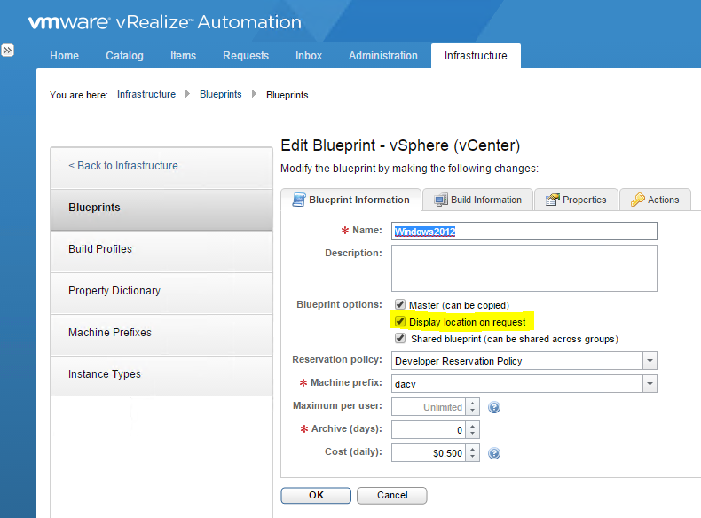This screenshot has height=518, width=701.
Task: Toggle Shared blueprint checkbox
Action: (400, 338)
